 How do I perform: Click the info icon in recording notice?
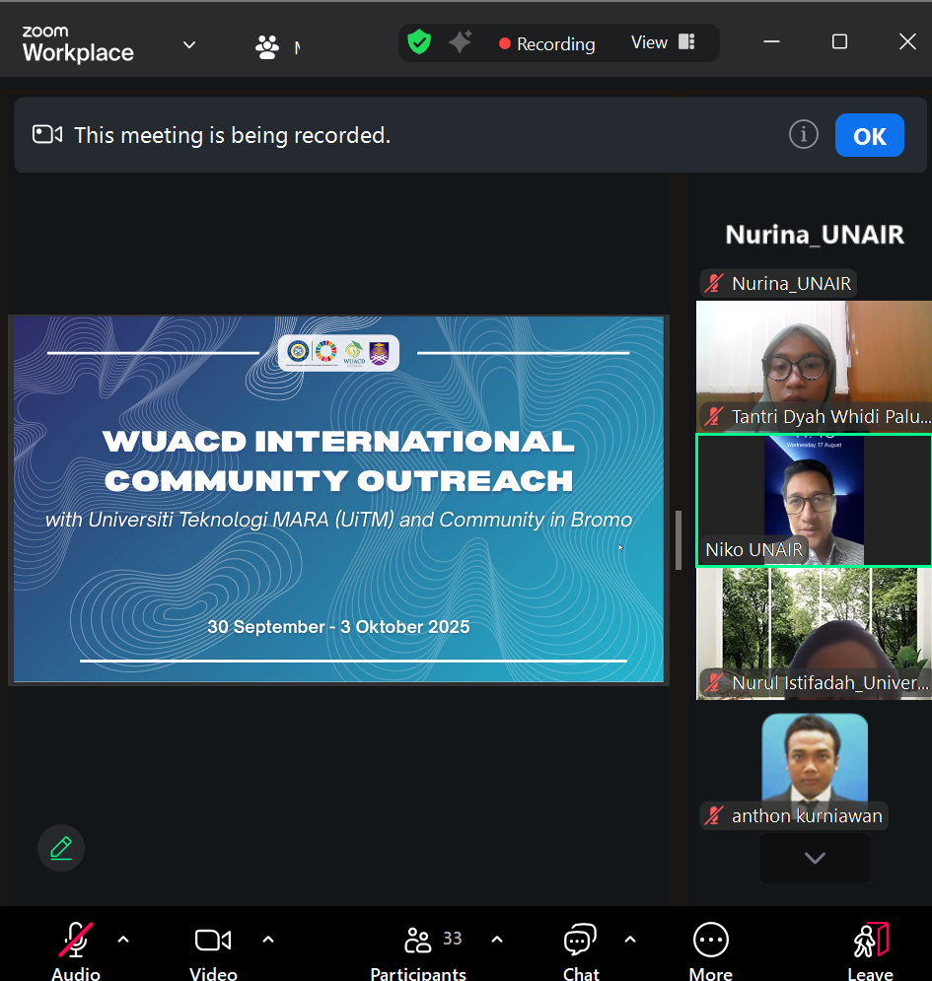point(803,134)
